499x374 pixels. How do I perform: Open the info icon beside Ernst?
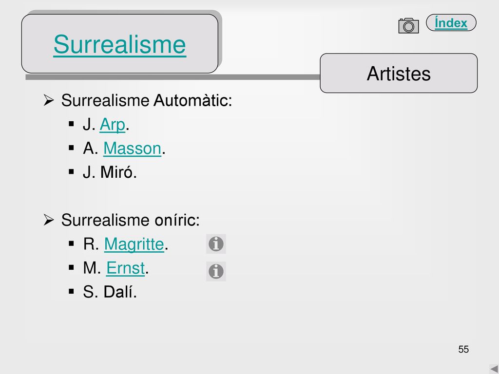(x=216, y=271)
